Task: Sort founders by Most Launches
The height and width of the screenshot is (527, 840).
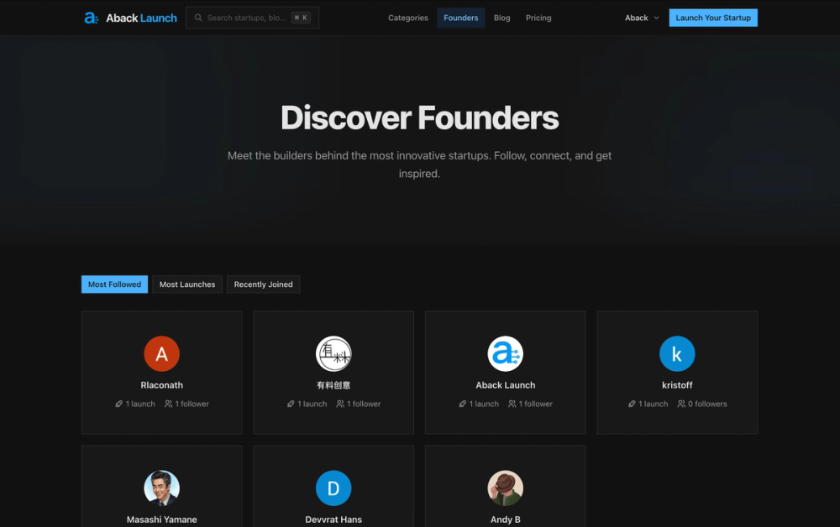Action: (187, 284)
